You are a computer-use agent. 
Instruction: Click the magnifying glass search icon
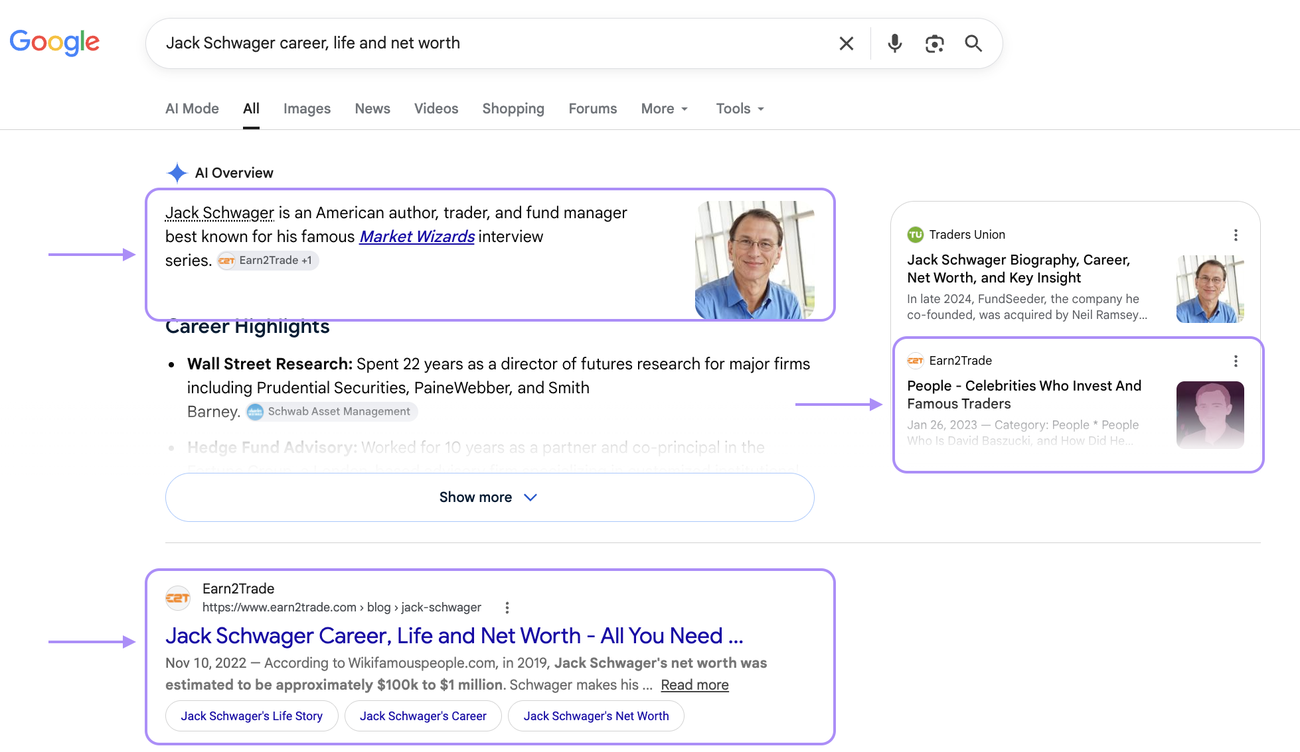[x=973, y=44]
